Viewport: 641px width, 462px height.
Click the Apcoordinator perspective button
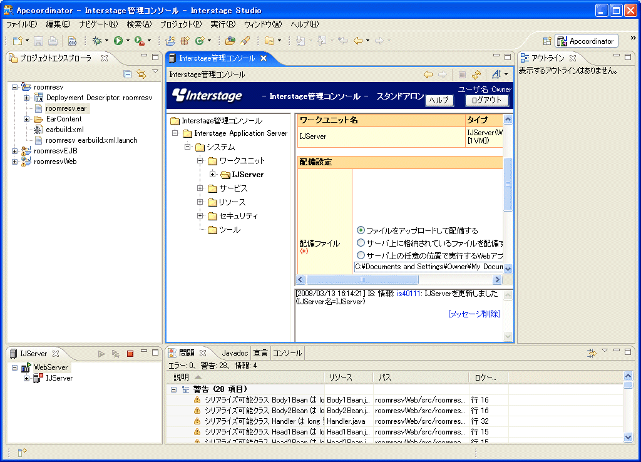tap(586, 41)
